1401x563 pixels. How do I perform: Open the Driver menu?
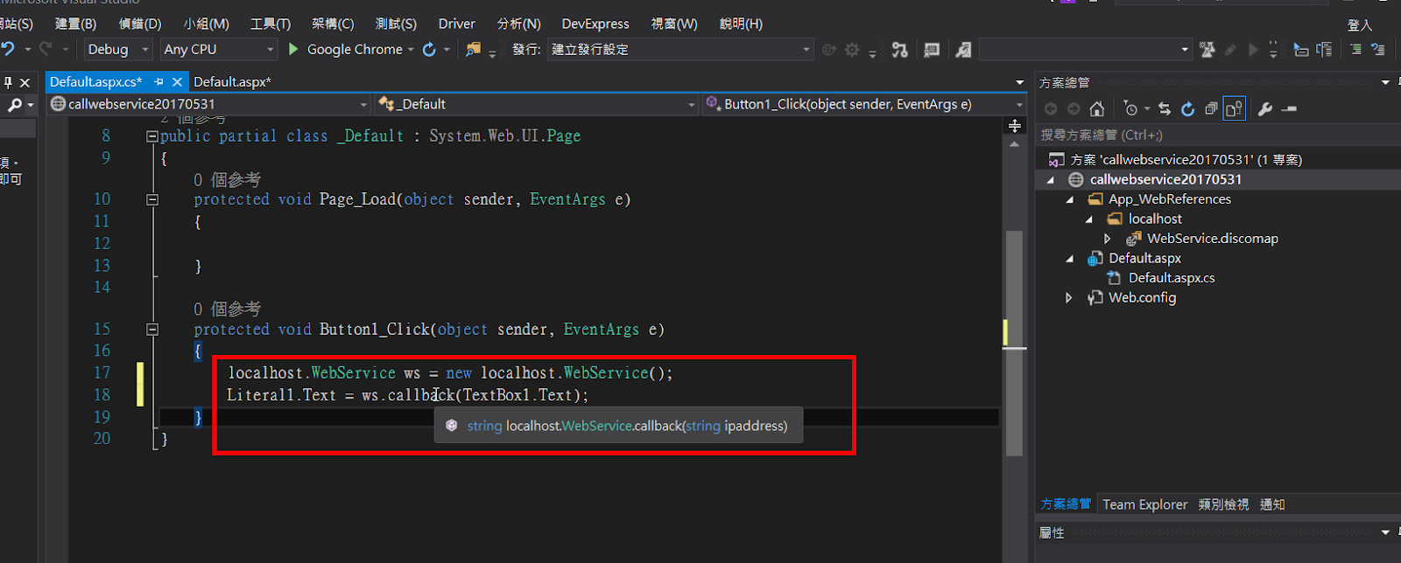[456, 24]
